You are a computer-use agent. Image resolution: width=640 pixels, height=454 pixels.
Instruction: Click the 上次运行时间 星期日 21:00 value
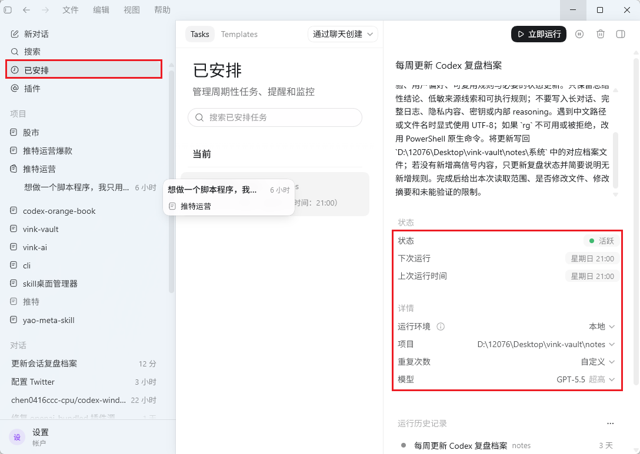[x=592, y=276]
